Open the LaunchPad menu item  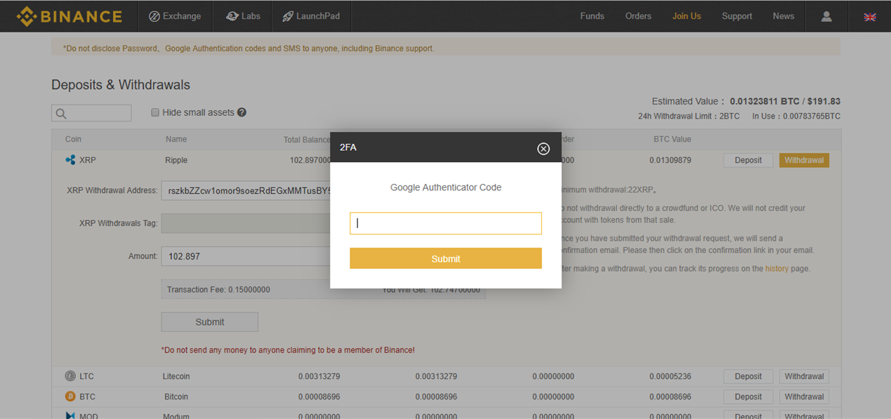[x=311, y=16]
